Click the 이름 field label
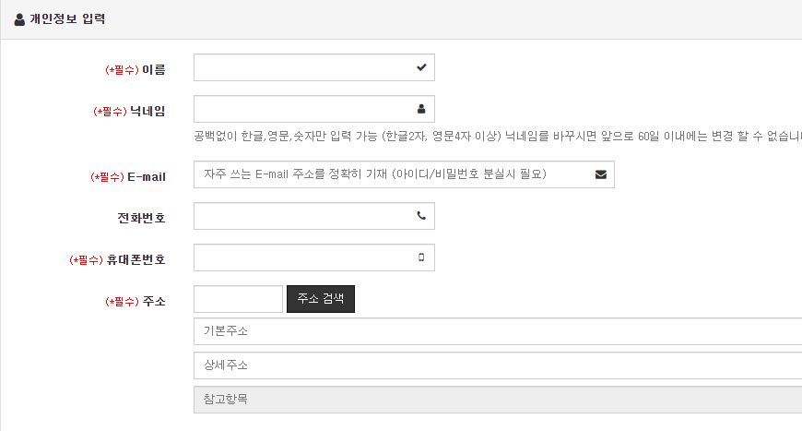This screenshot has height=431, width=802. click(153, 69)
